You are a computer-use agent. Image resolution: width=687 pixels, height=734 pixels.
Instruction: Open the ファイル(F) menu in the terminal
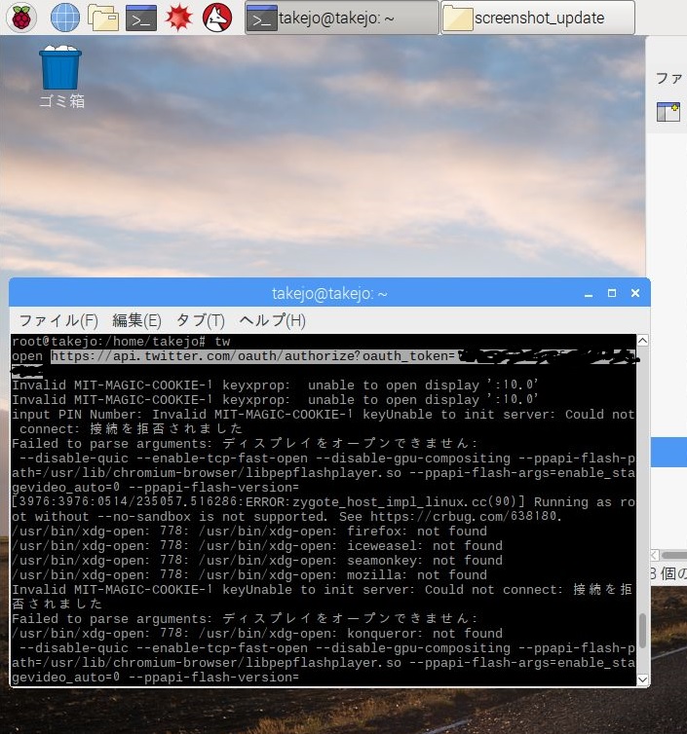58,320
